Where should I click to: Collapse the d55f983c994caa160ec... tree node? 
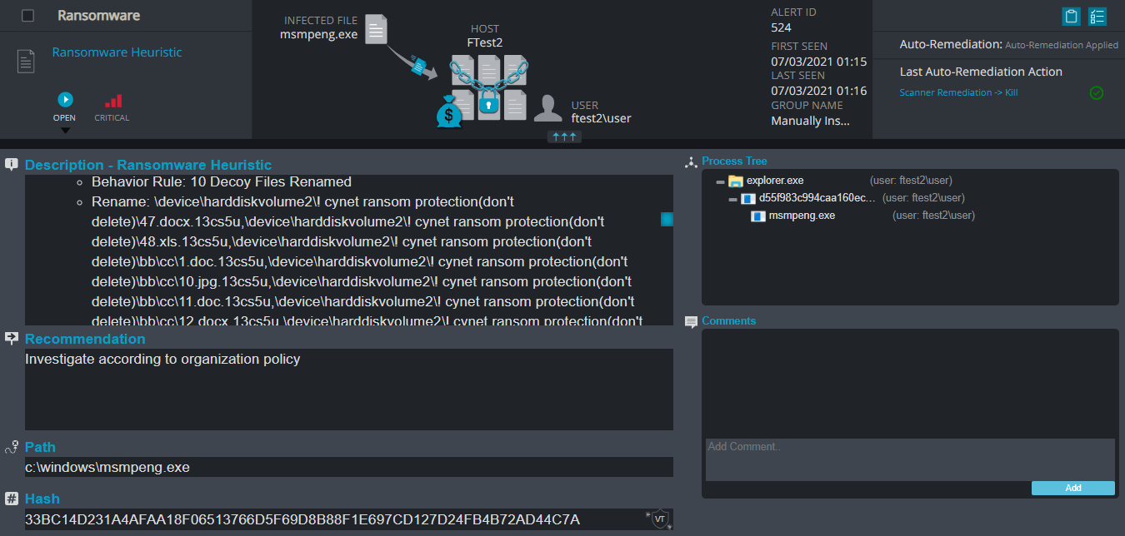point(732,200)
